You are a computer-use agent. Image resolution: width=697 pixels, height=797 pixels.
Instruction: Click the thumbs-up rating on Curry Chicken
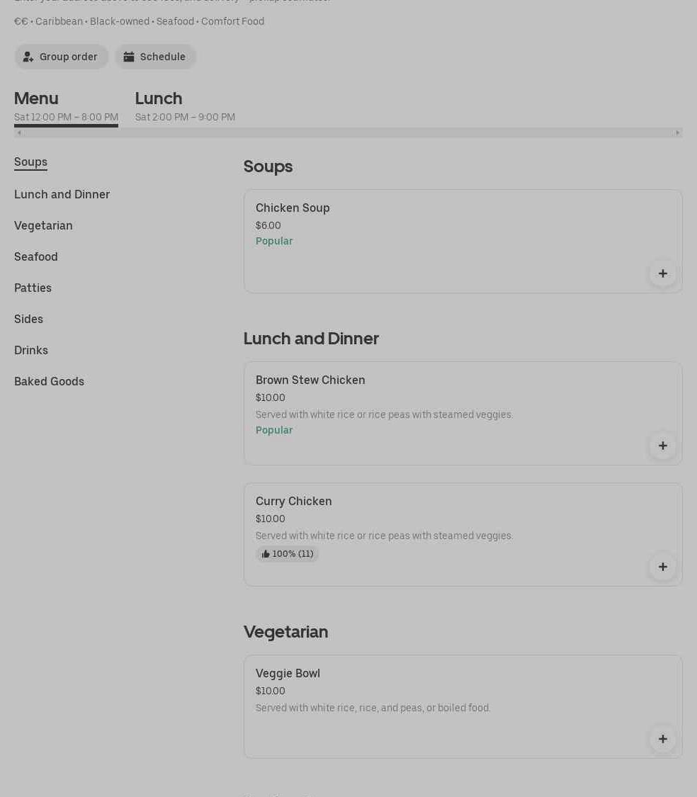(287, 554)
